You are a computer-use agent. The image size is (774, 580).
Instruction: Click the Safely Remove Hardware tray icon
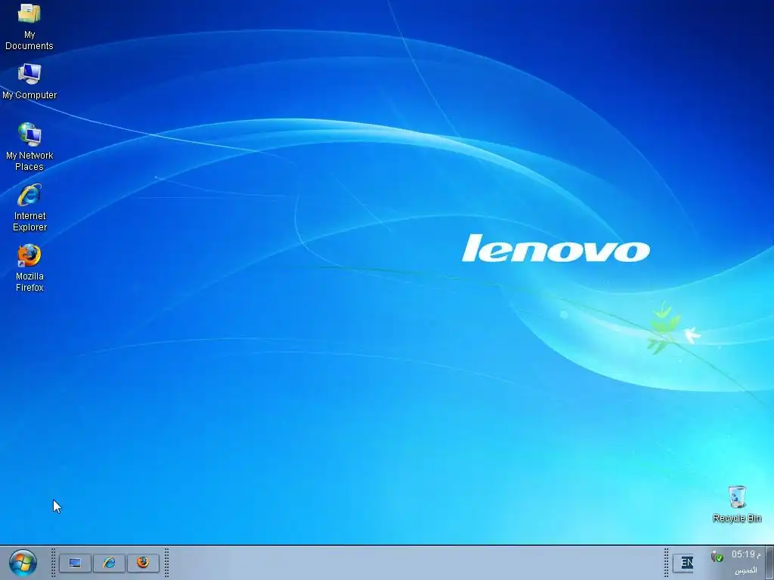tap(717, 557)
